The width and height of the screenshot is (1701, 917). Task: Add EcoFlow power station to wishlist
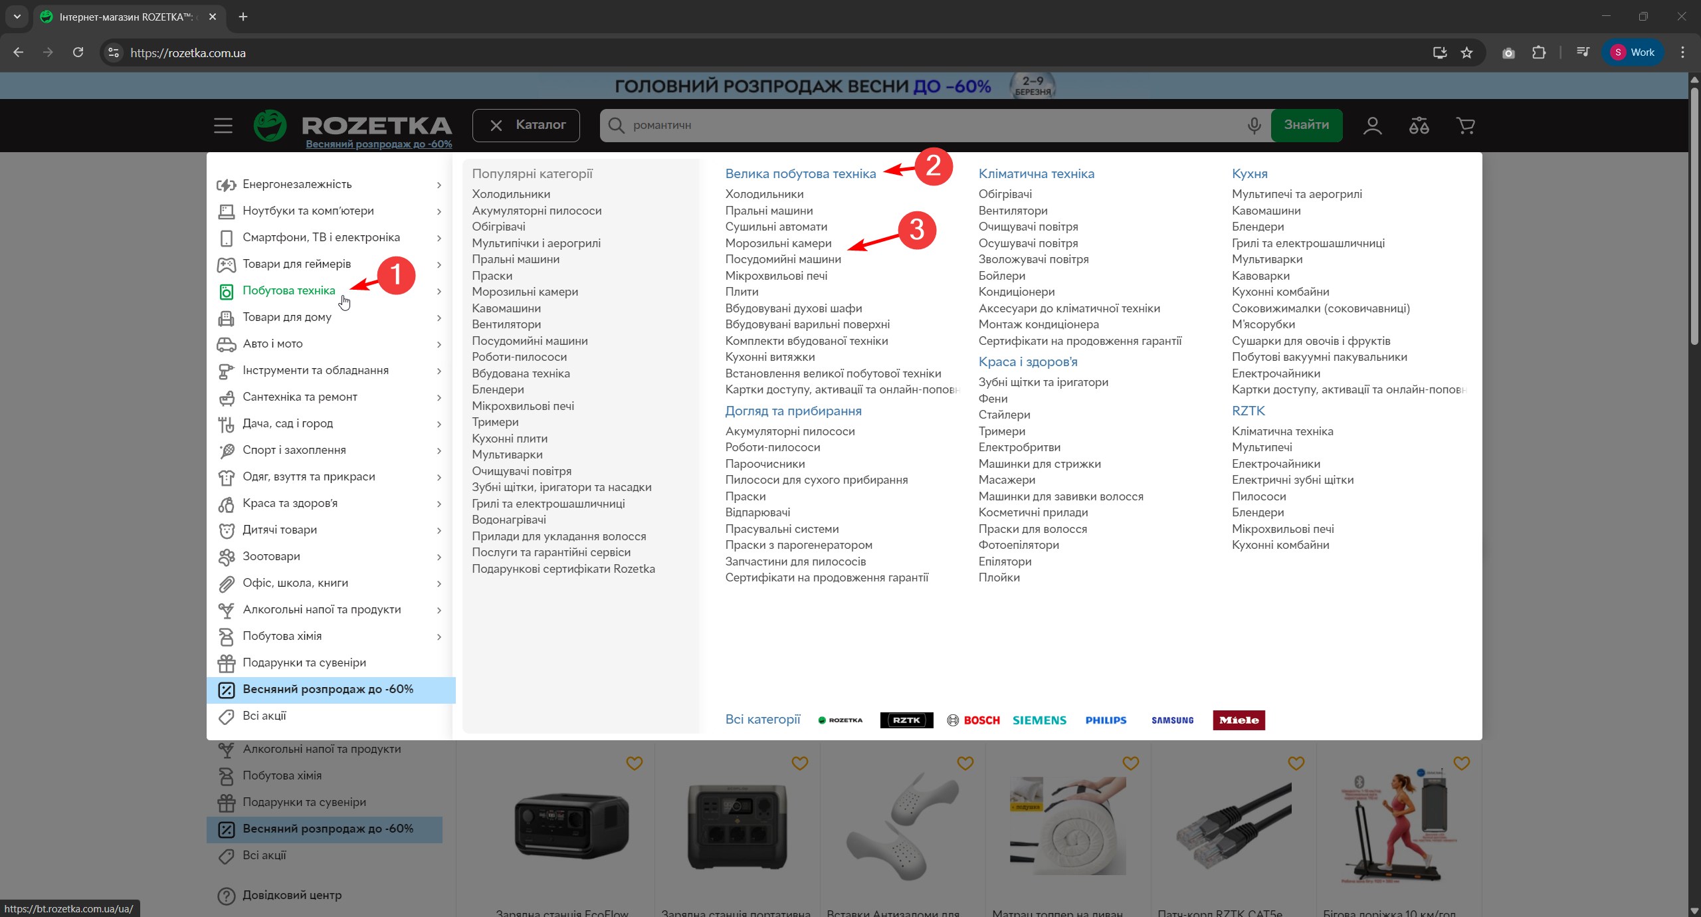(x=634, y=764)
